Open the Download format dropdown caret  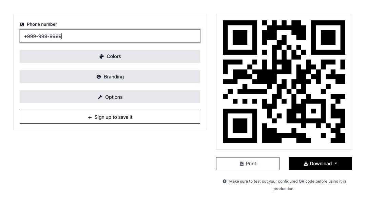pyautogui.click(x=335, y=163)
